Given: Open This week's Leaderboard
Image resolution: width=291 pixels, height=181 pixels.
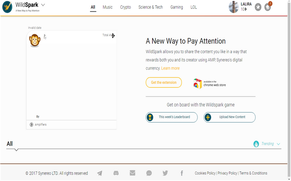Looking at the screenshot, I should tap(172, 117).
